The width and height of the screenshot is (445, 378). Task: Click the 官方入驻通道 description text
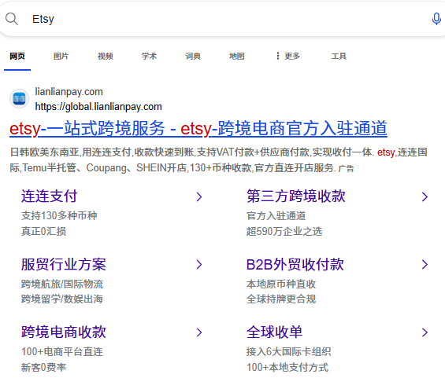pos(276,216)
